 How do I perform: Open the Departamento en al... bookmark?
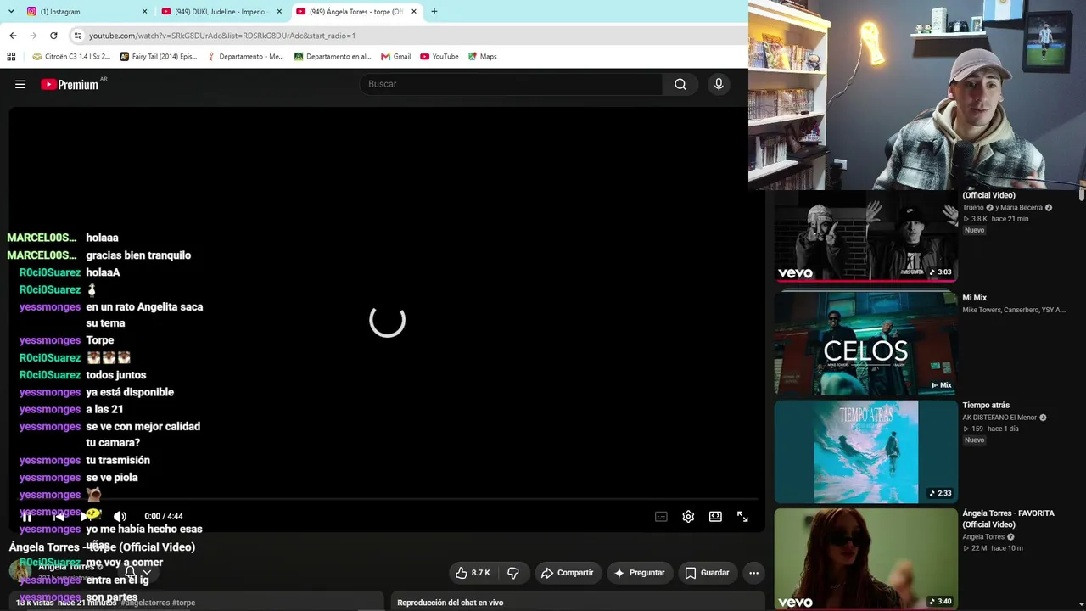point(333,57)
